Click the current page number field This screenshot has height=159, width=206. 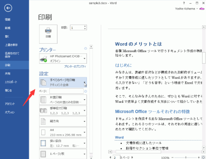[116, 157]
